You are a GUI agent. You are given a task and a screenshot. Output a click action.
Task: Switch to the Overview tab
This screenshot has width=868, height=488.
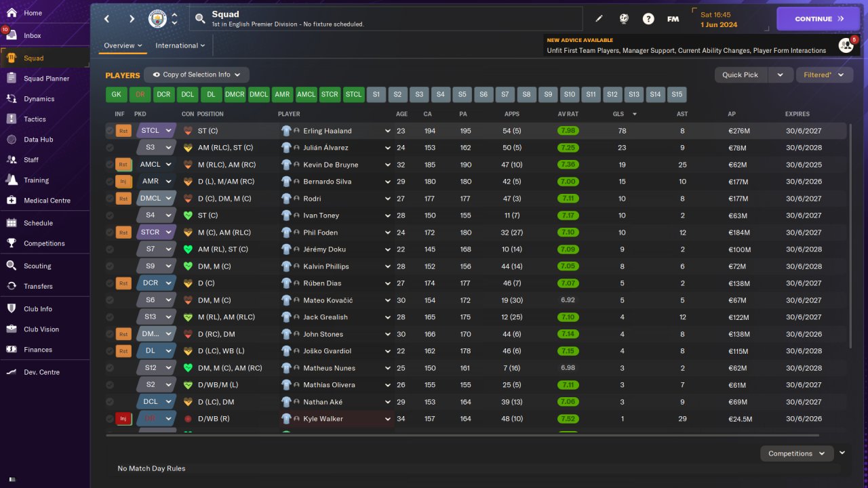tap(123, 45)
